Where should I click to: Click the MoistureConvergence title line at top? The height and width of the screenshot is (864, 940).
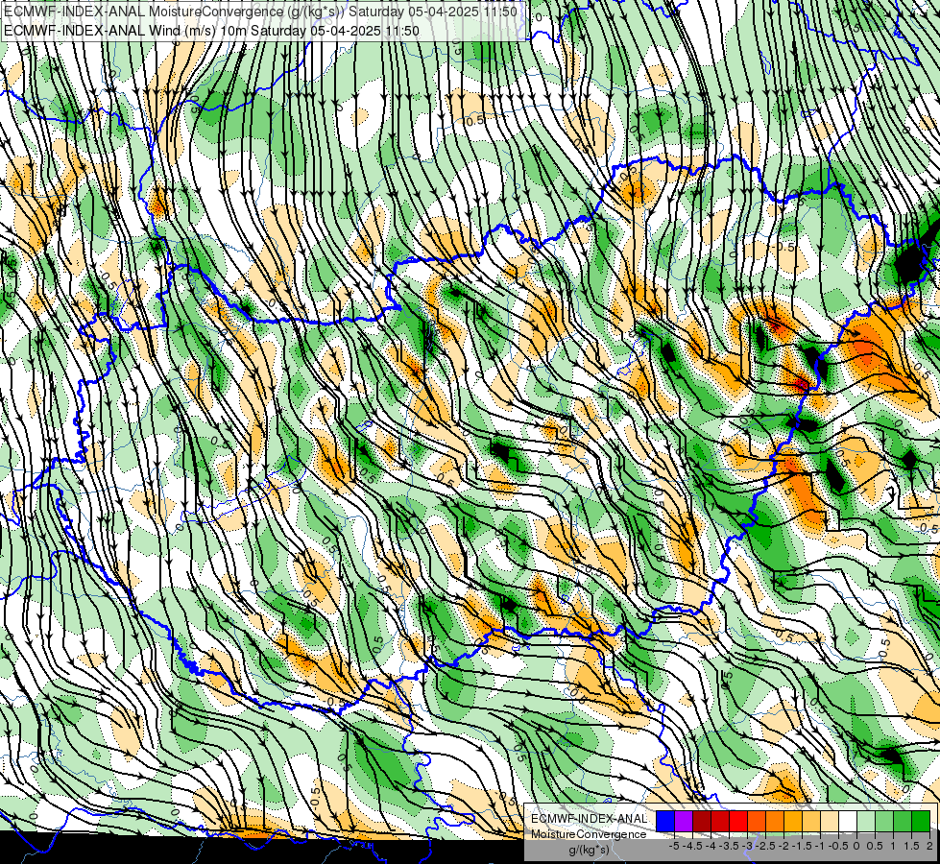(x=261, y=11)
